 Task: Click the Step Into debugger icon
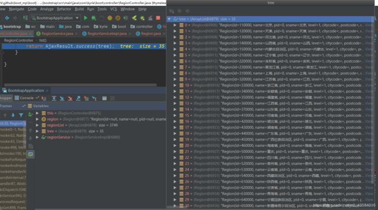coord(62,98)
